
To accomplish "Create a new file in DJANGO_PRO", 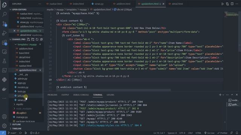I will (28, 39).
